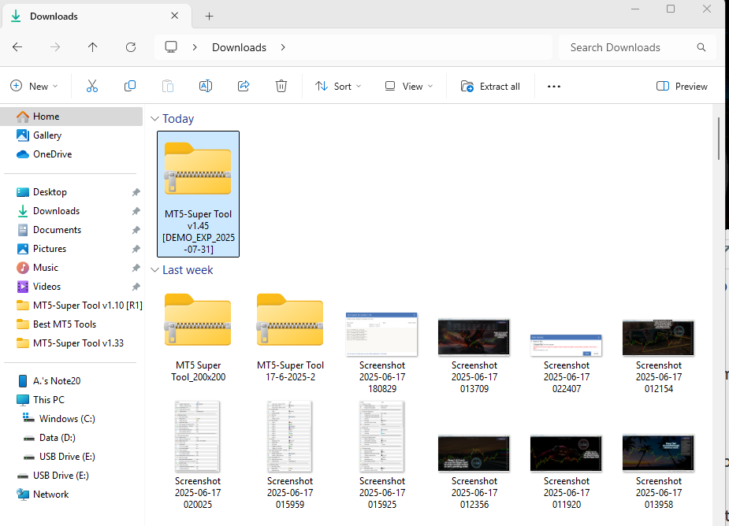Unpin Desktop using its pin icon

coord(136,192)
